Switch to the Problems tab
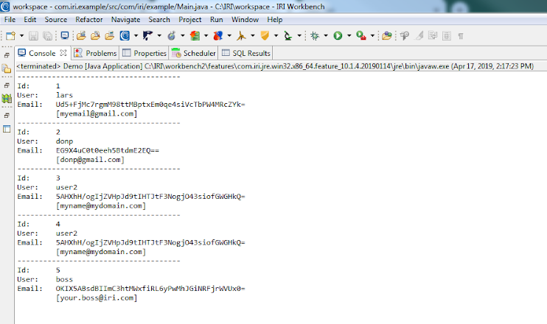Image resolution: width=547 pixels, height=324 pixels. [x=96, y=53]
